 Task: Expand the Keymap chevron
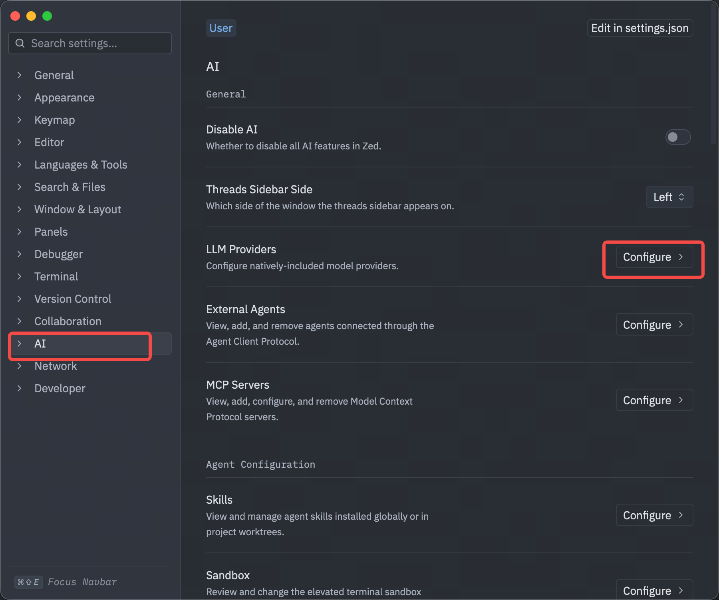point(19,120)
